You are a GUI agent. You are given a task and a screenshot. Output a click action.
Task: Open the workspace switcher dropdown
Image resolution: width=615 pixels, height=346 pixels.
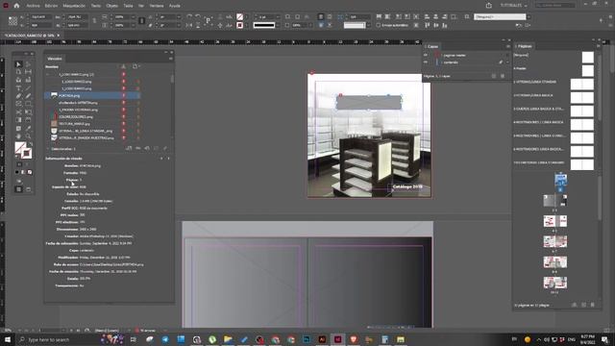click(x=514, y=6)
